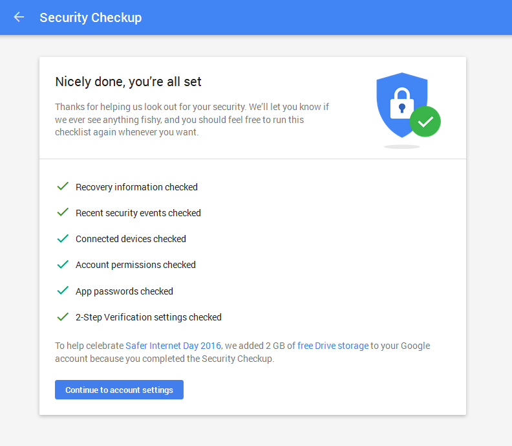Open the Safer Internet Day 2016 link
Viewport: 512px width, 446px height.
(x=173, y=346)
